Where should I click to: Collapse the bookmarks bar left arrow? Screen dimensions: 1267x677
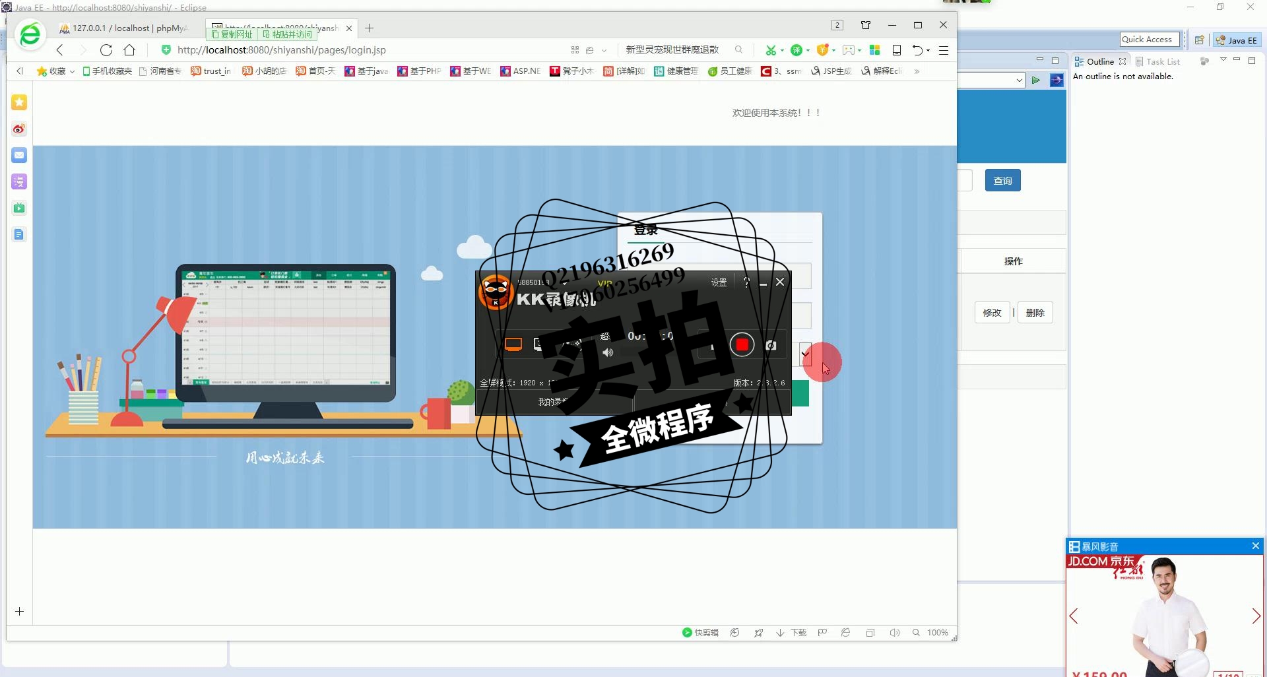pos(20,71)
